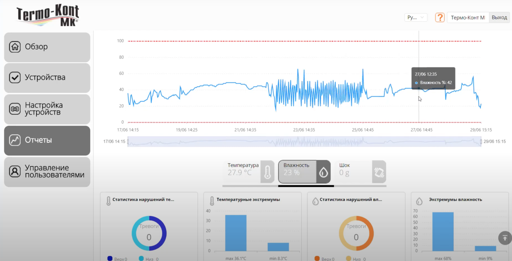Open help with the orange question icon
This screenshot has width=512, height=261.
pyautogui.click(x=440, y=17)
